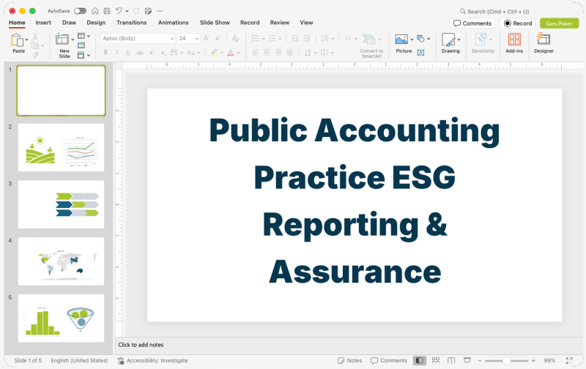Toggle Strikethrough formatting
This screenshot has width=586, height=369.
[140, 53]
